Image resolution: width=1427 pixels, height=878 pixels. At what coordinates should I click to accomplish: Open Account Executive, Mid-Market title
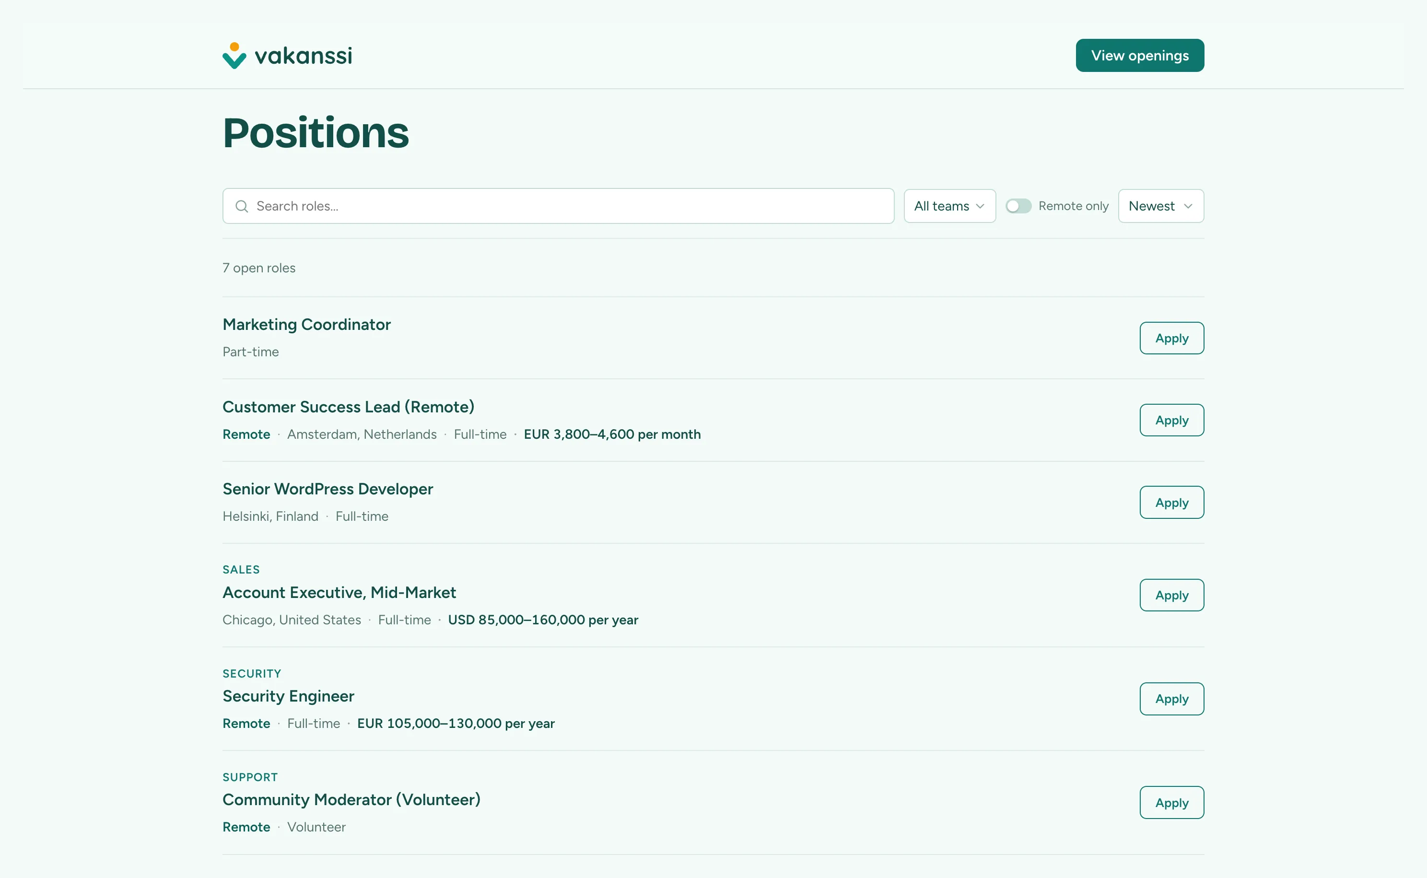pos(339,592)
